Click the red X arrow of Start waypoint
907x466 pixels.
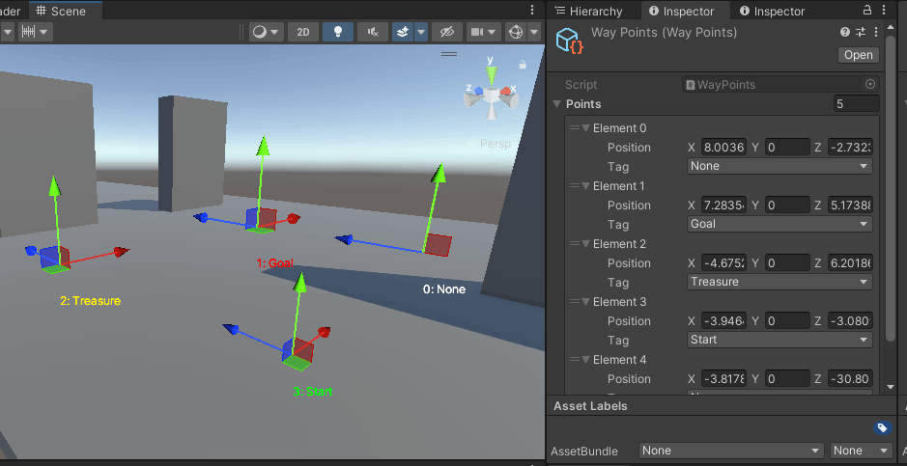(324, 332)
